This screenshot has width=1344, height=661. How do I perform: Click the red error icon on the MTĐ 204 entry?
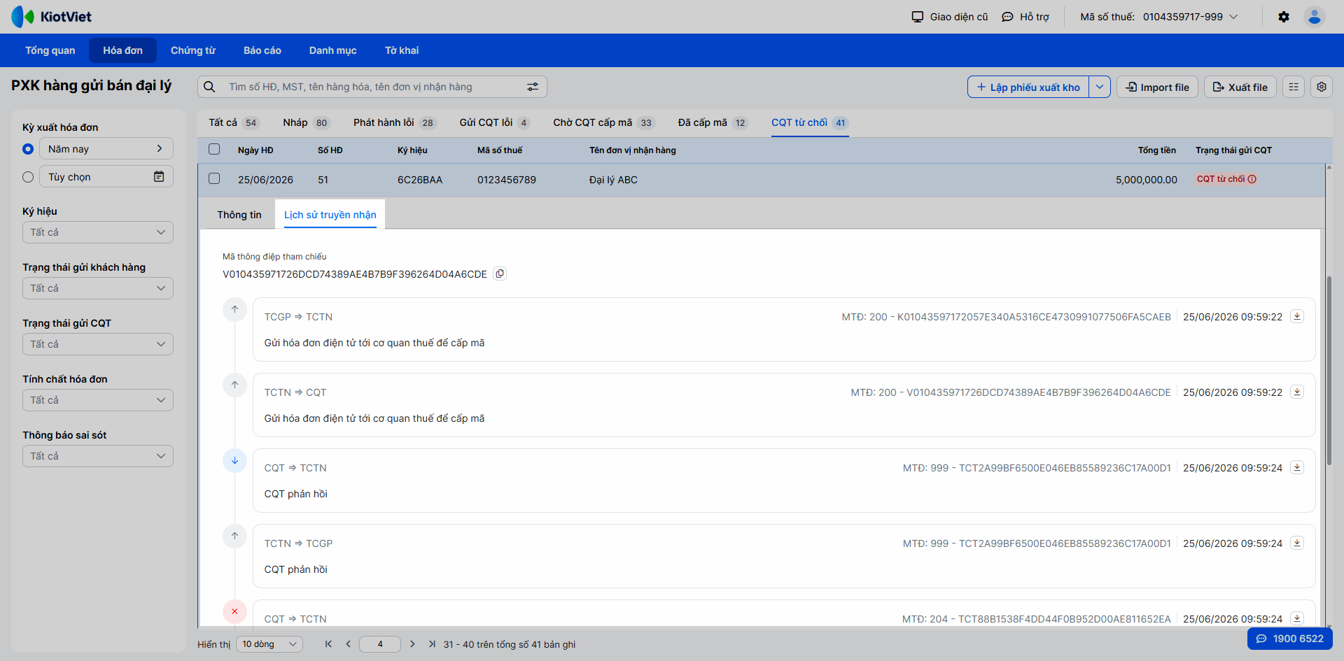point(234,611)
